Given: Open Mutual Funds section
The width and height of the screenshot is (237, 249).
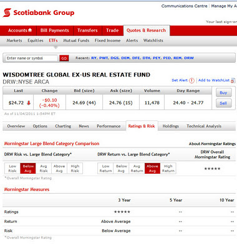Looking at the screenshot, I should (x=76, y=40).
